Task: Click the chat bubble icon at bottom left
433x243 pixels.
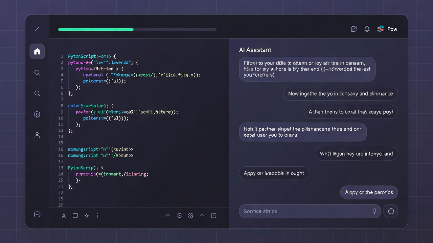Action: [x=37, y=214]
